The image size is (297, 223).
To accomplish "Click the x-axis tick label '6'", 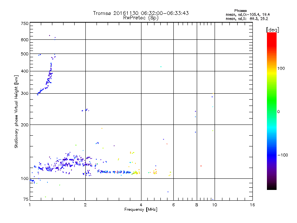I will click(173, 205).
